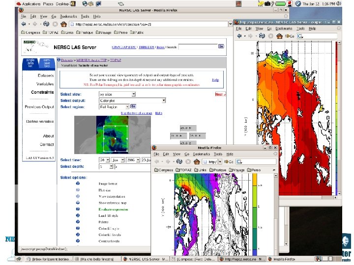
Task: Switch to compare two data sets mode
Action: tap(46, 62)
